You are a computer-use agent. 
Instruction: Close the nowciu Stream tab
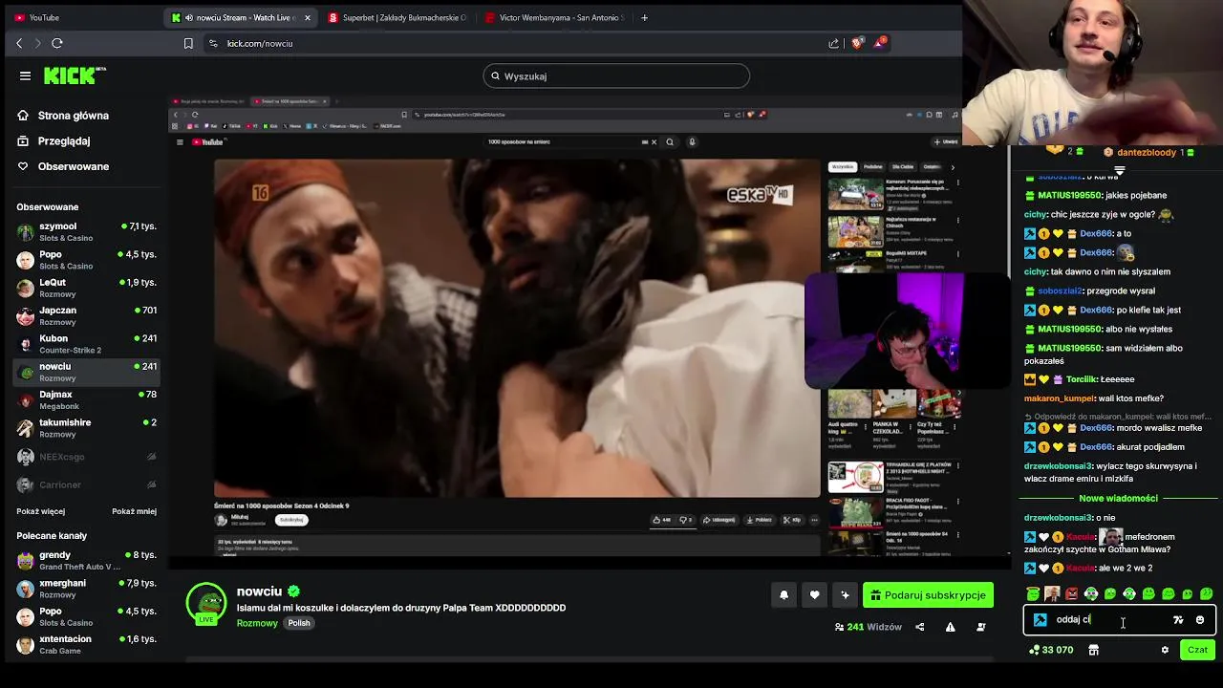click(x=307, y=17)
